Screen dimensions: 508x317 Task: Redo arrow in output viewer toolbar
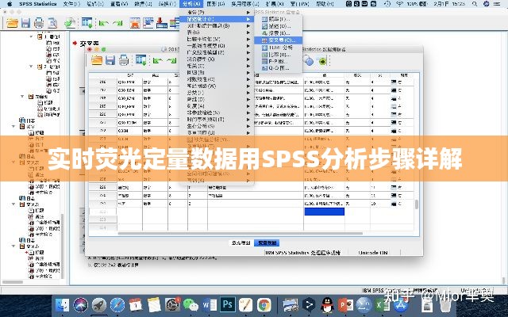(x=117, y=23)
